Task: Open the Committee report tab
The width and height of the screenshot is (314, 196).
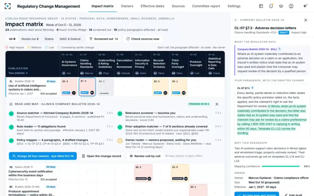Action: (206, 6)
